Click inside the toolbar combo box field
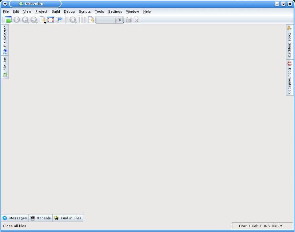The height and width of the screenshot is (232, 295). (107, 20)
